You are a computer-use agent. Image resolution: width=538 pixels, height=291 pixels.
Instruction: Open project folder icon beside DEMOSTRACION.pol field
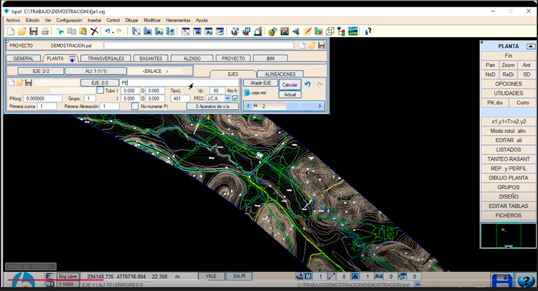point(312,46)
